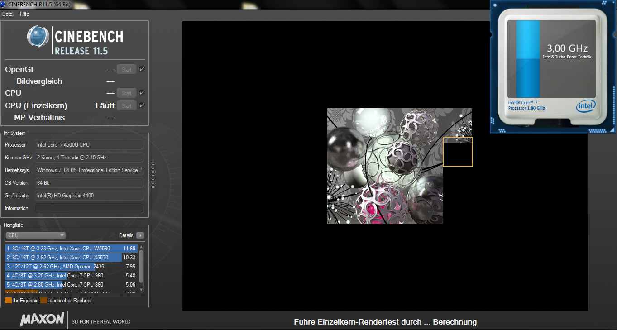The height and width of the screenshot is (330, 617).
Task: Toggle the OpenGL test checkbox
Action: tap(142, 69)
